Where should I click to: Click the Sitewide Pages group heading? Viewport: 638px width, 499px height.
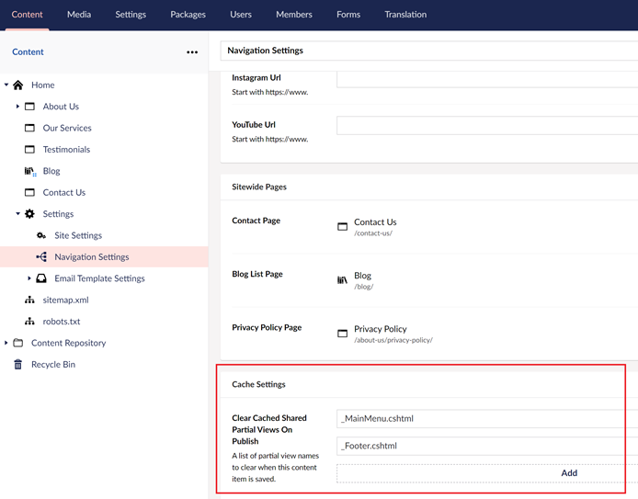[x=259, y=187]
